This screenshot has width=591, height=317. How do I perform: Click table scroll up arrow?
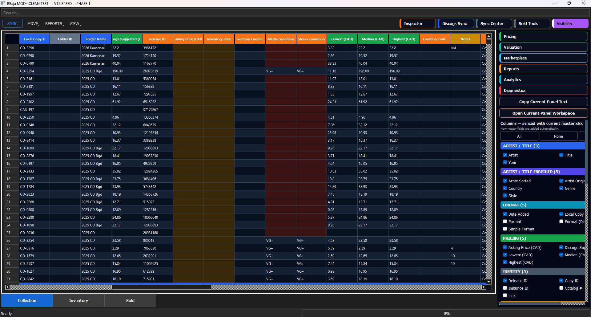pyautogui.click(x=489, y=36)
